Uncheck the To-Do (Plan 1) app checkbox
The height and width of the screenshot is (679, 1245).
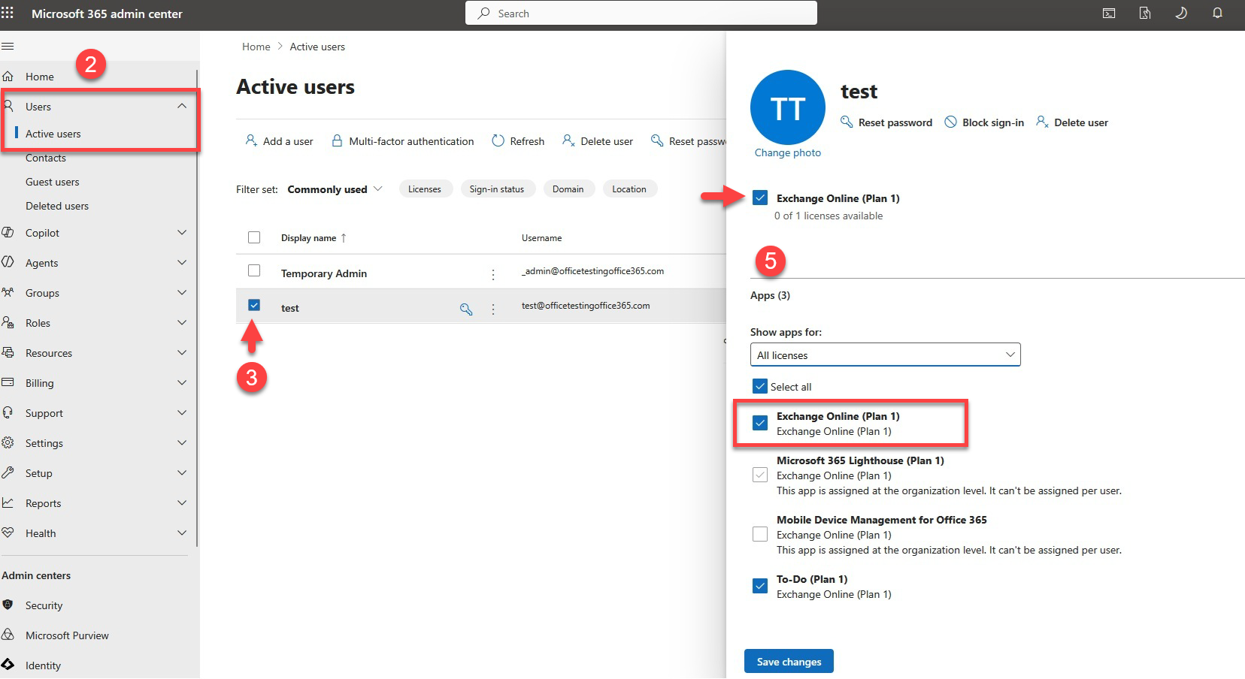[x=760, y=586]
